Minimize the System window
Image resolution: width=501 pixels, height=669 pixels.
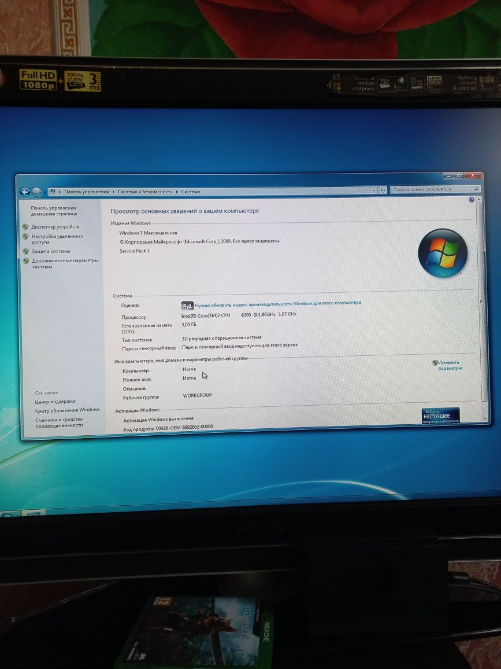tap(448, 175)
